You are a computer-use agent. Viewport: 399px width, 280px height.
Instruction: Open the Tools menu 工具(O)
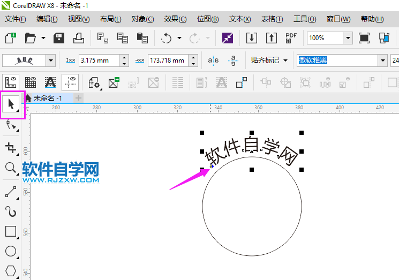305,19
